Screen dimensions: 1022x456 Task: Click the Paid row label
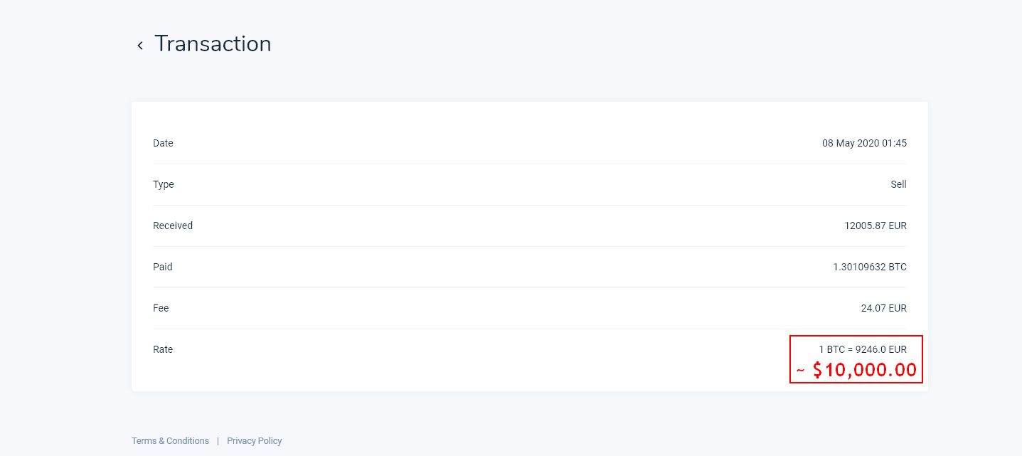coord(163,267)
